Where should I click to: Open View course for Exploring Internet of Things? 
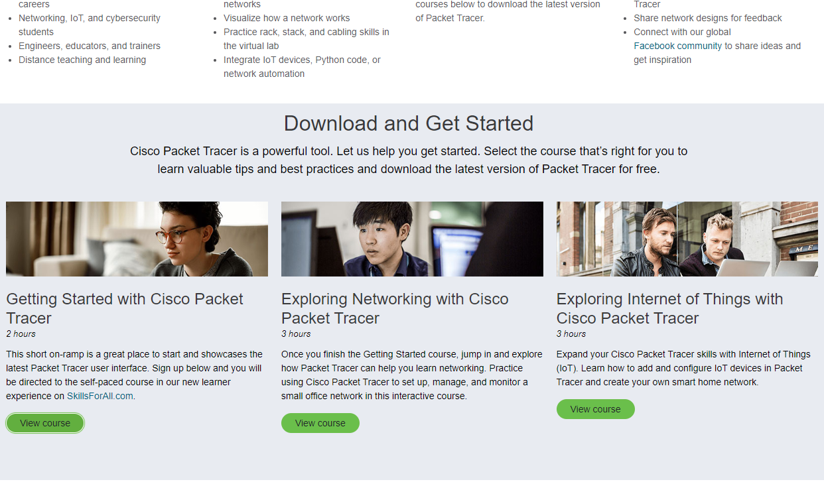[x=596, y=409]
